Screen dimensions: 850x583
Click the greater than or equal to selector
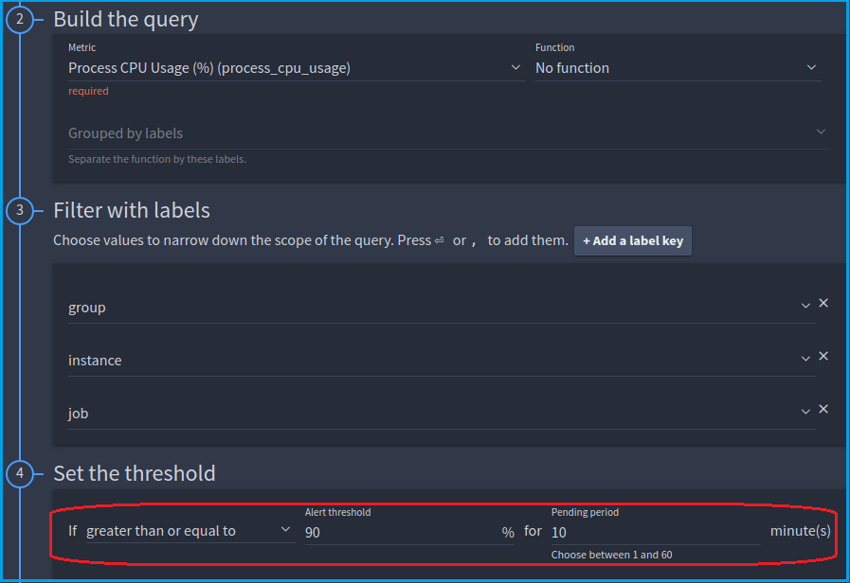tap(190, 531)
